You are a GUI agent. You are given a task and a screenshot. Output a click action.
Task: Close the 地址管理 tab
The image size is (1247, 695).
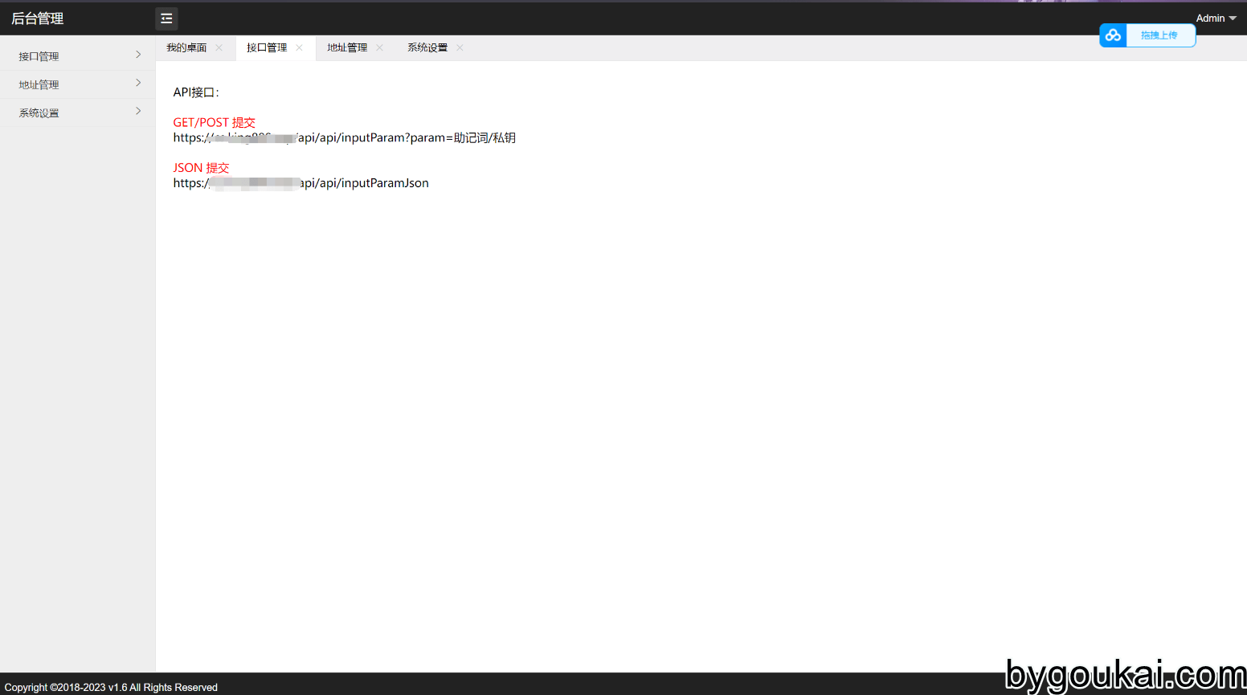click(379, 47)
